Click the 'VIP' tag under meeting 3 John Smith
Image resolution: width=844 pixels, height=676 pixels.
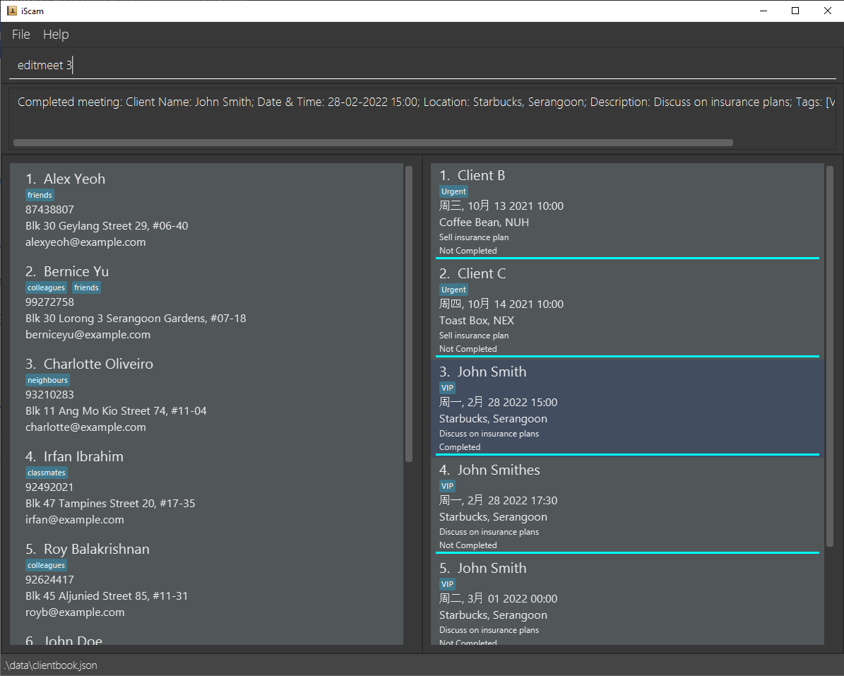click(447, 388)
